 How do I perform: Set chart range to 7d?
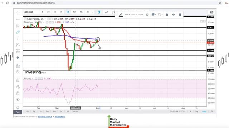[x=61, y=111]
